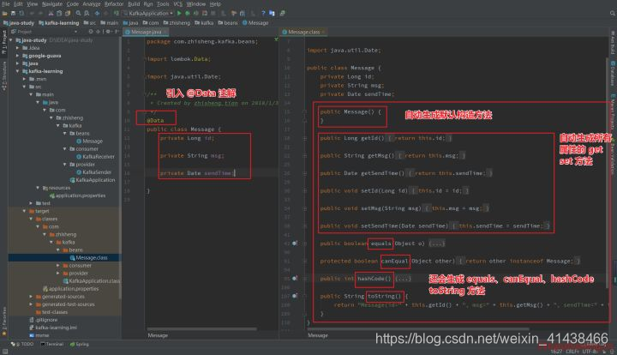This screenshot has height=355, width=617.
Task: Click the tool windows toggle icon bottom-left
Action: pos(5,351)
